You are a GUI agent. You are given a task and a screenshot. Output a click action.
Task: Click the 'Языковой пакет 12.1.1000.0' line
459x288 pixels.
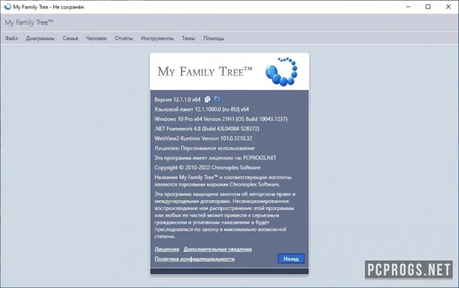[202, 110]
